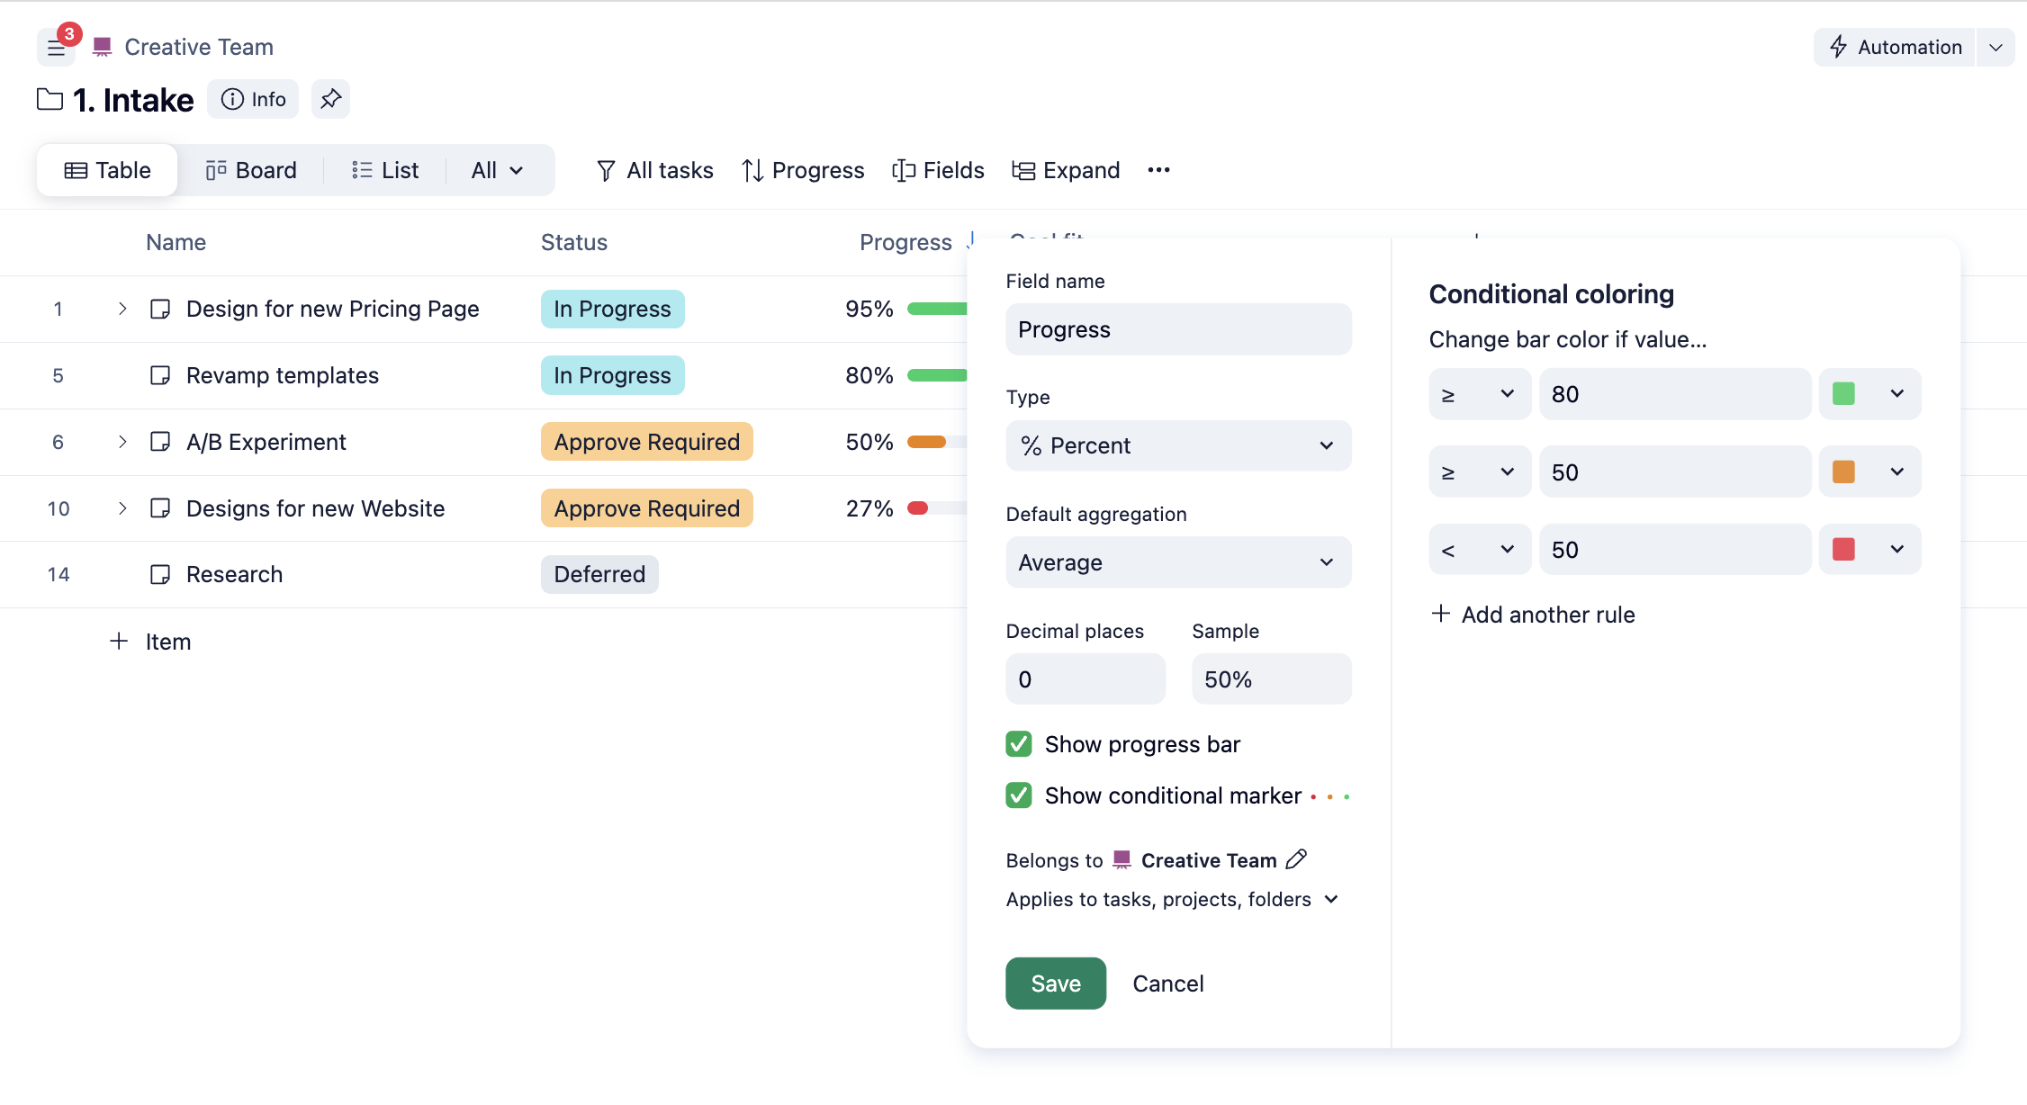
Task: Expand Design for new Pricing Page row
Action: [122, 309]
